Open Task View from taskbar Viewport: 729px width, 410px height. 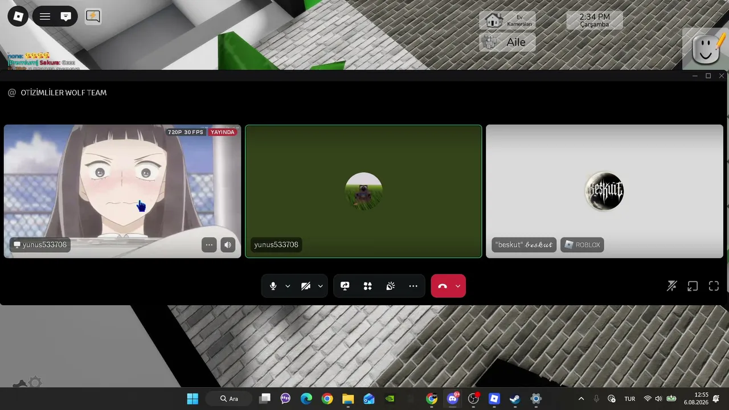[x=265, y=399]
